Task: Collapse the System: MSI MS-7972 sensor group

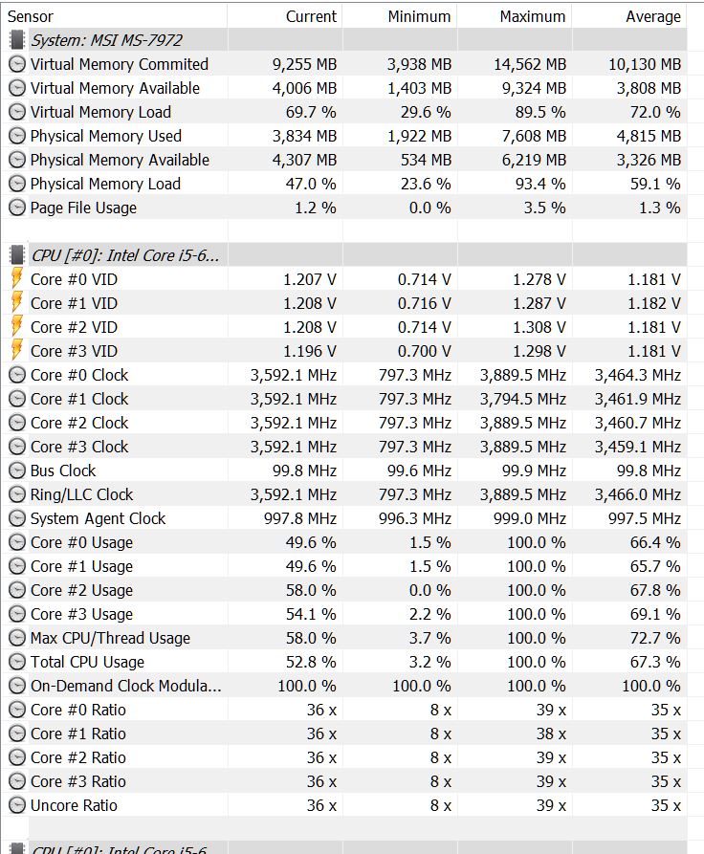Action: point(106,40)
